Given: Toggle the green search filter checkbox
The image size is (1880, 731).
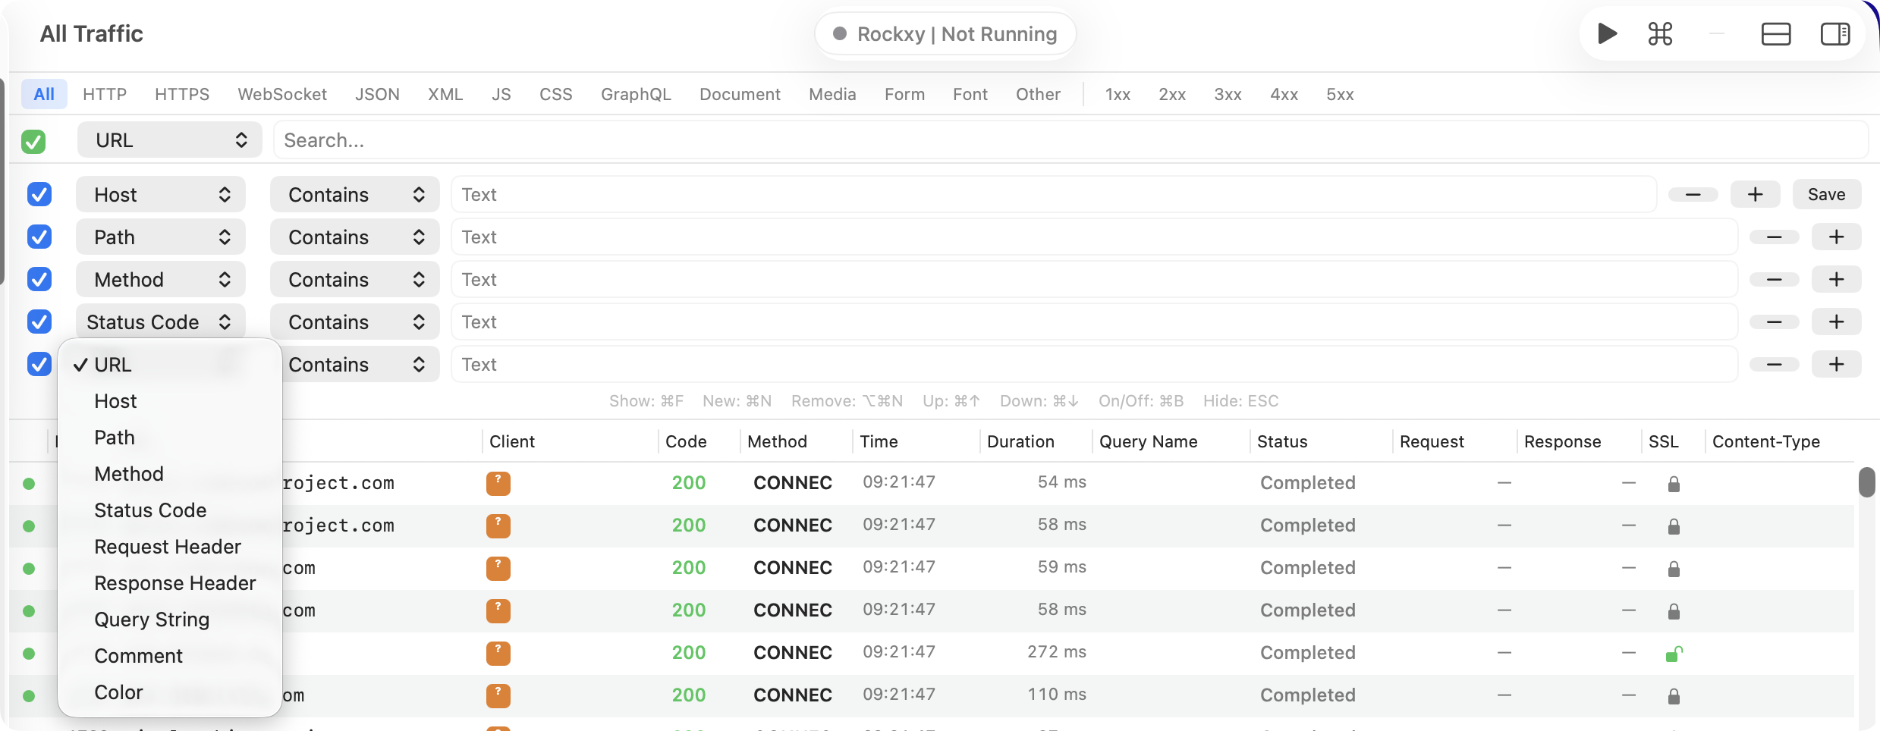Looking at the screenshot, I should [x=33, y=141].
